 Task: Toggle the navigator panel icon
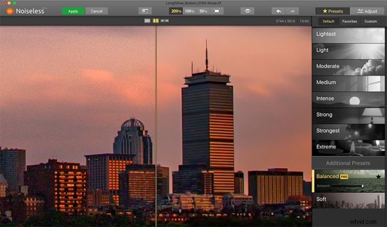[x=145, y=11]
